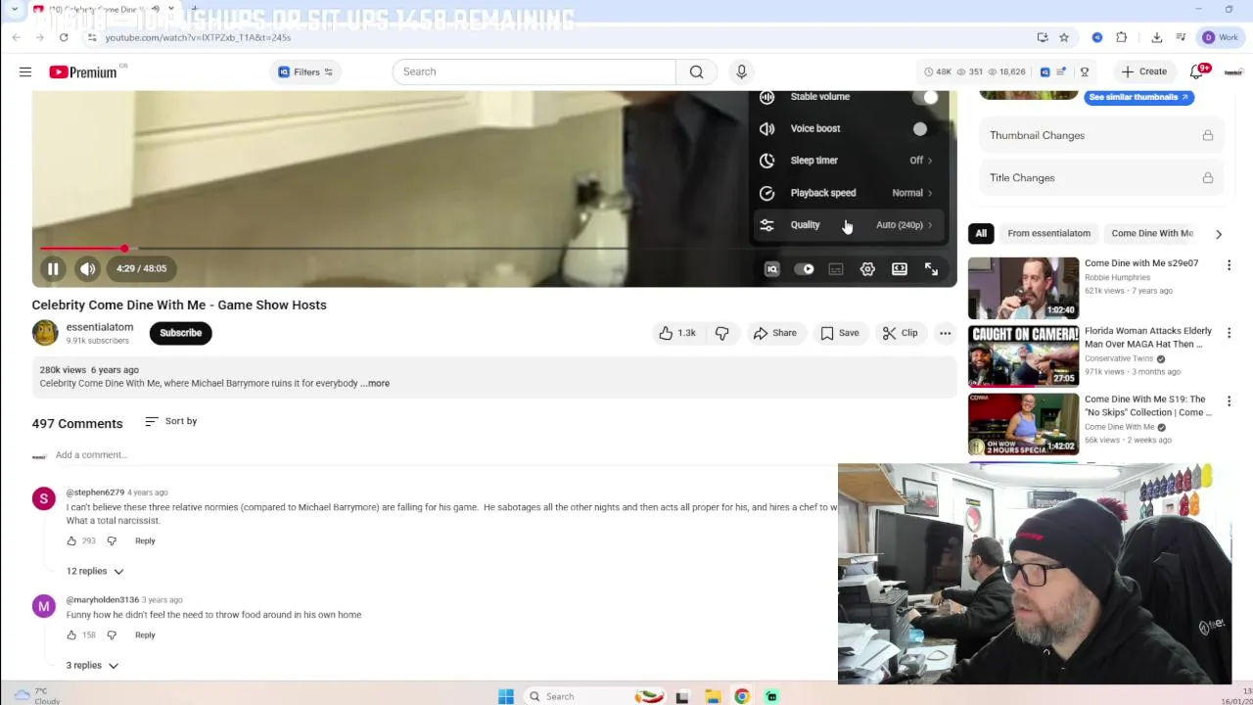
Task: Toggle autoplay switch in player
Action: tap(805, 269)
